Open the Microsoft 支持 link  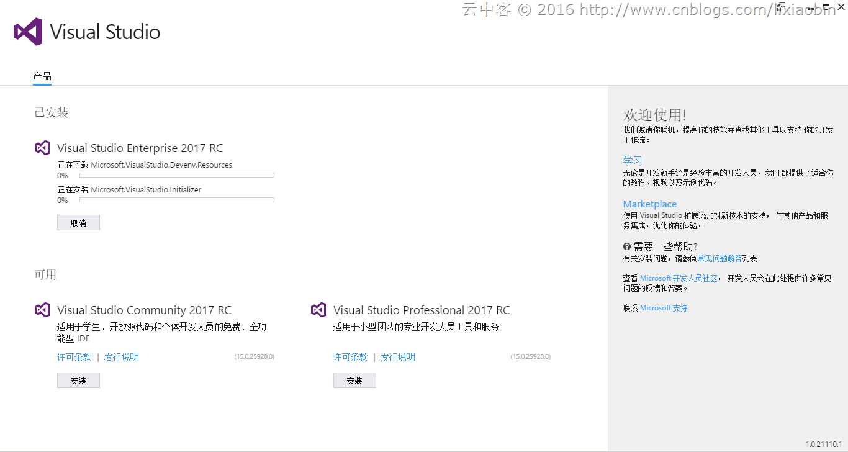tap(664, 308)
